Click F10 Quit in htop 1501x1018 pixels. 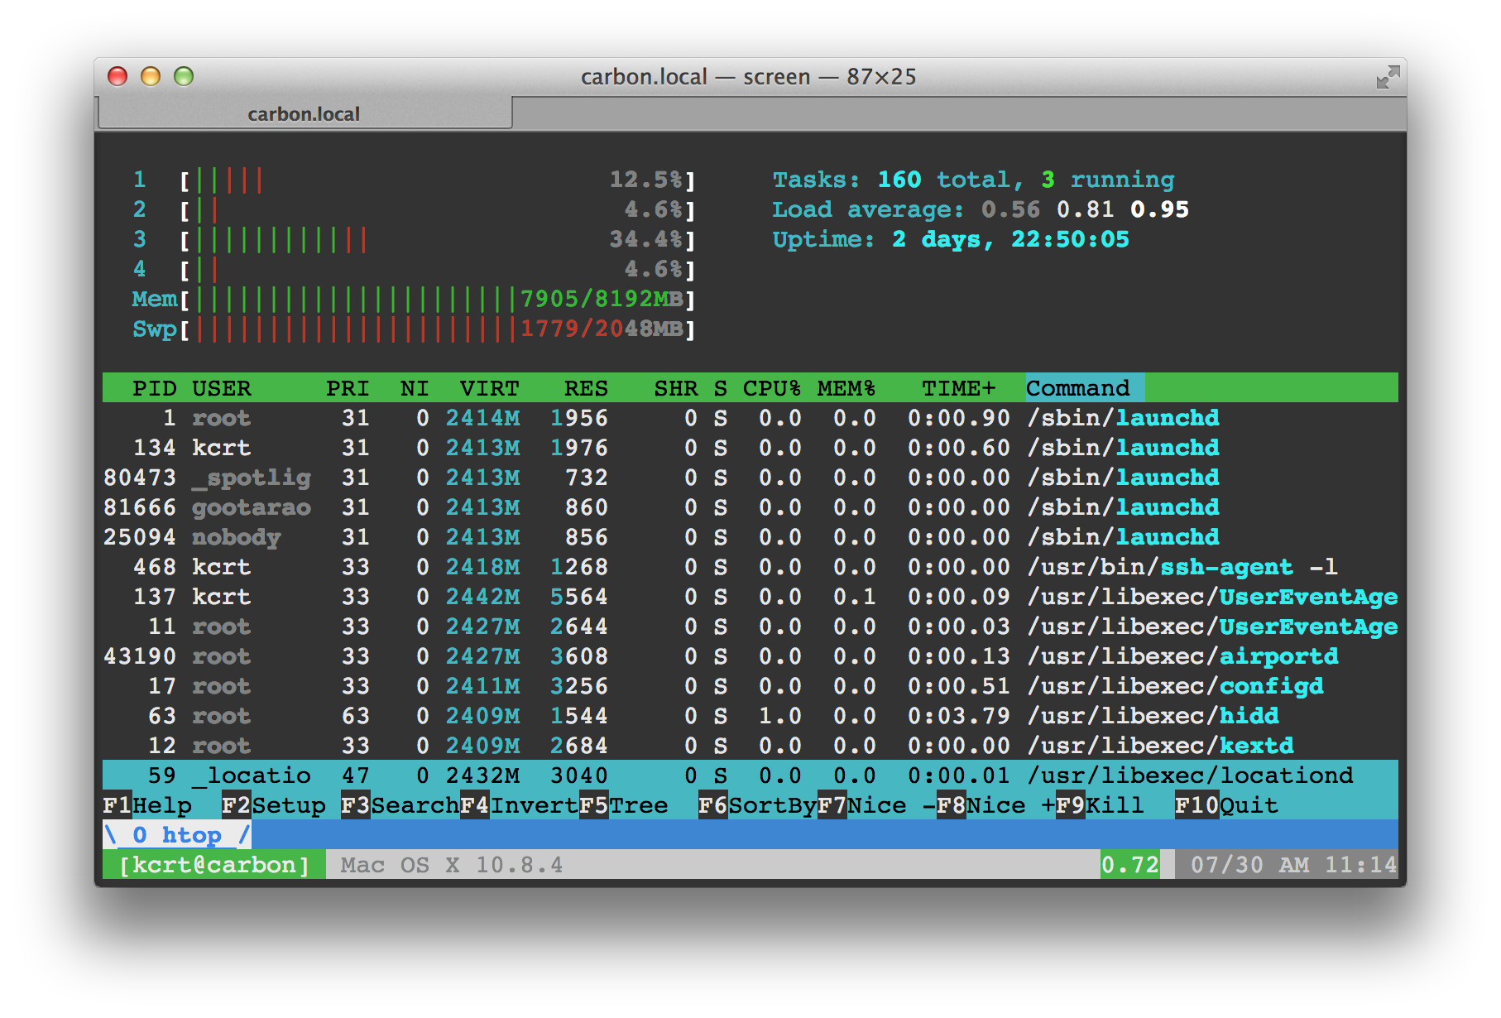point(1227,805)
